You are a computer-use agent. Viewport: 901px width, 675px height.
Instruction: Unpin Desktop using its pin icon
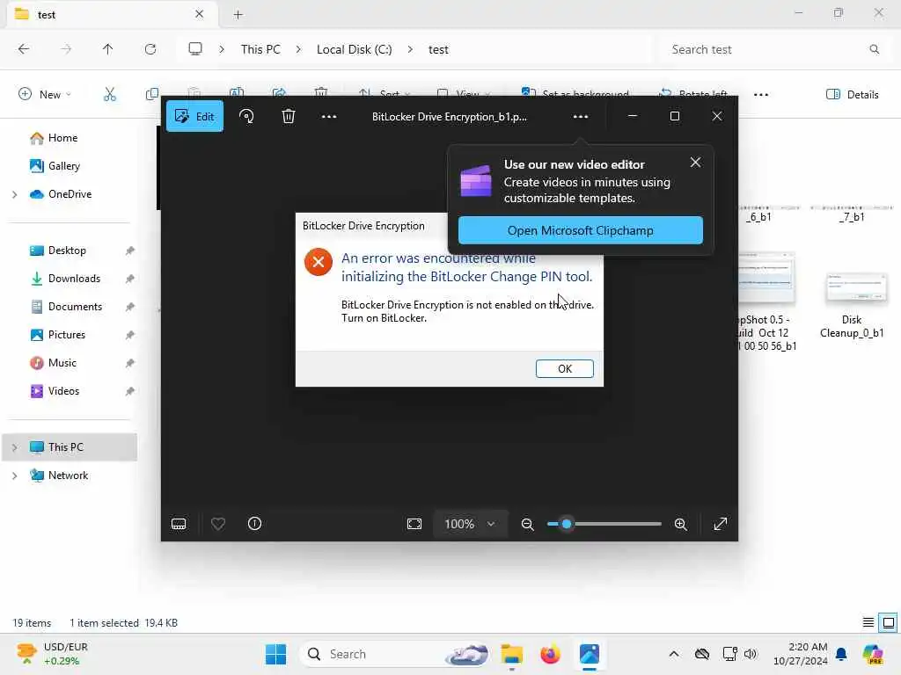tap(130, 250)
